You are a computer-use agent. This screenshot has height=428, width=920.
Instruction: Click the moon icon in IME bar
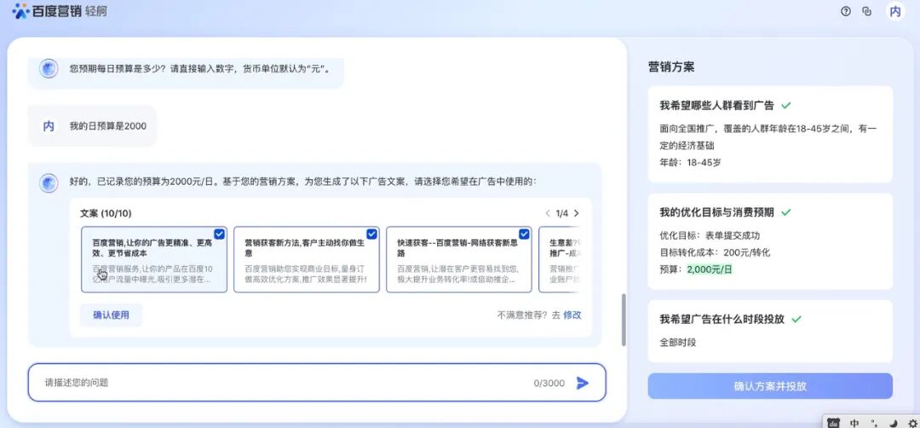point(893,422)
